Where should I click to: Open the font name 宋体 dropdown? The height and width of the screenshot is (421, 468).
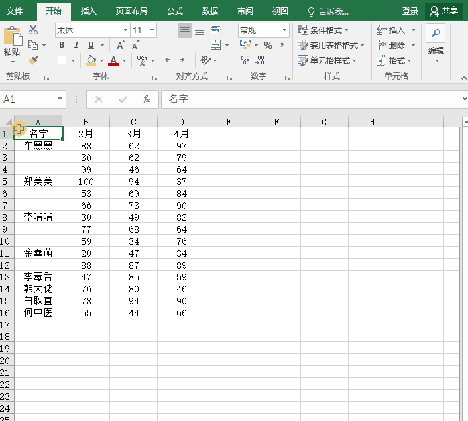125,30
